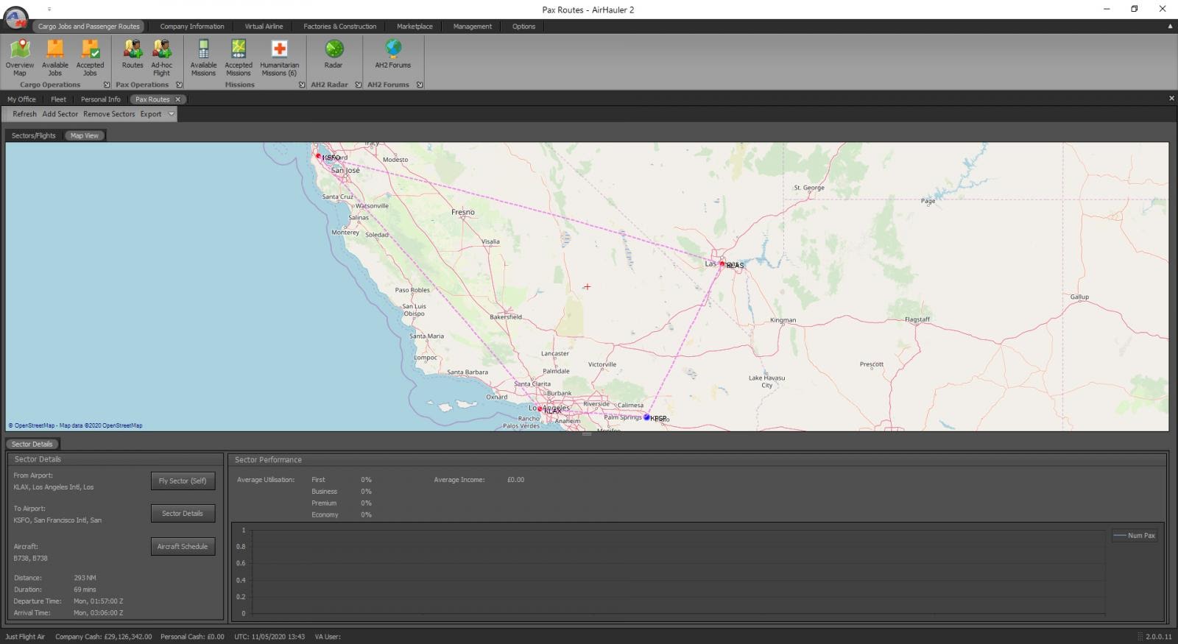Open the Company Information ribbon tab
This screenshot has width=1178, height=644.
tap(192, 26)
